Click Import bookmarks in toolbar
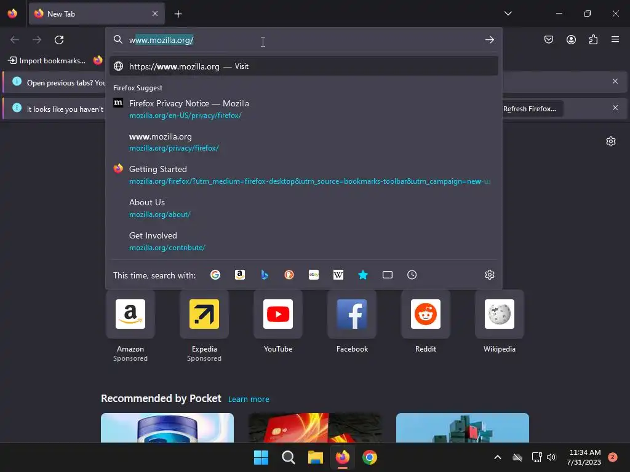The width and height of the screenshot is (630, 472). coord(47,61)
